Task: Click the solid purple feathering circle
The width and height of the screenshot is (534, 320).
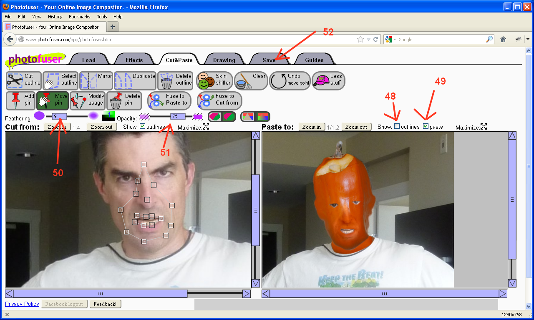Action: pyautogui.click(x=39, y=116)
